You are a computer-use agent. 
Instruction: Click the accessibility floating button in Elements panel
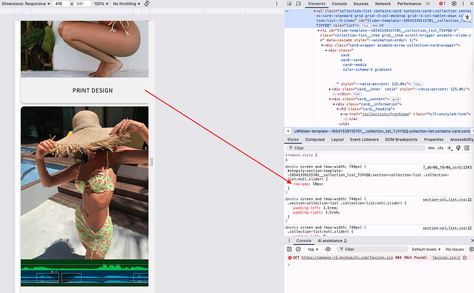pos(467,17)
